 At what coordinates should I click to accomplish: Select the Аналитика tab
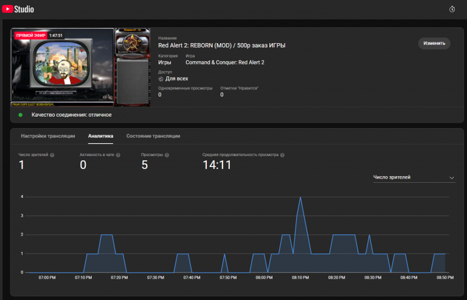coord(101,136)
